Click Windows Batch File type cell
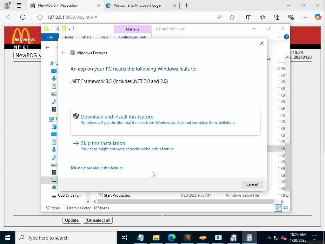Screen dimensions: 325x244 coord(242,195)
